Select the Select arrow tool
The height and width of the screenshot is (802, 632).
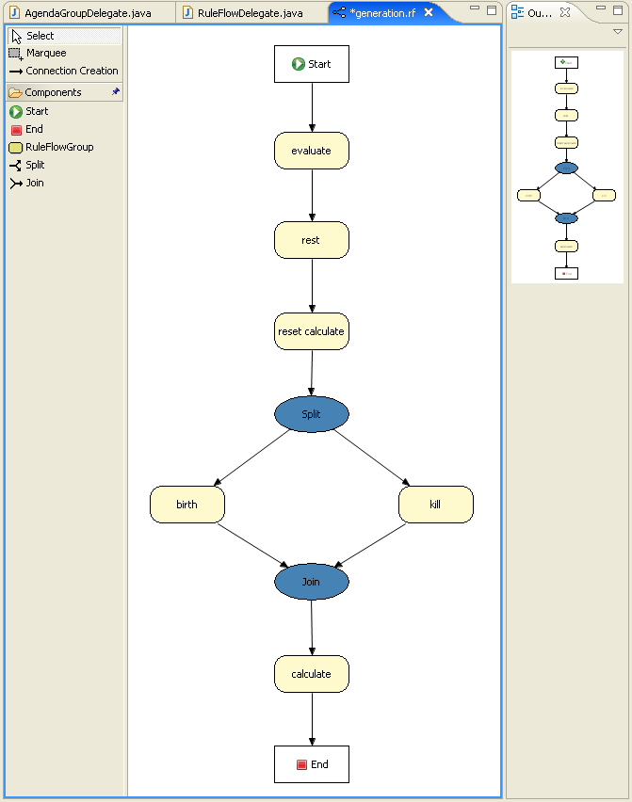pos(64,36)
